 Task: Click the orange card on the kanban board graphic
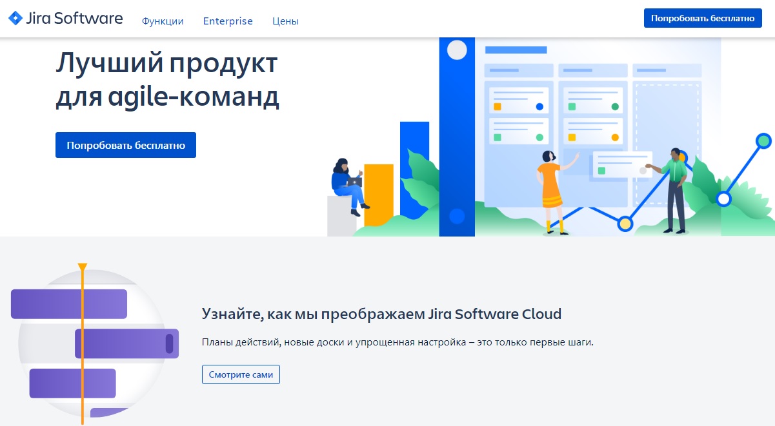coord(519,99)
